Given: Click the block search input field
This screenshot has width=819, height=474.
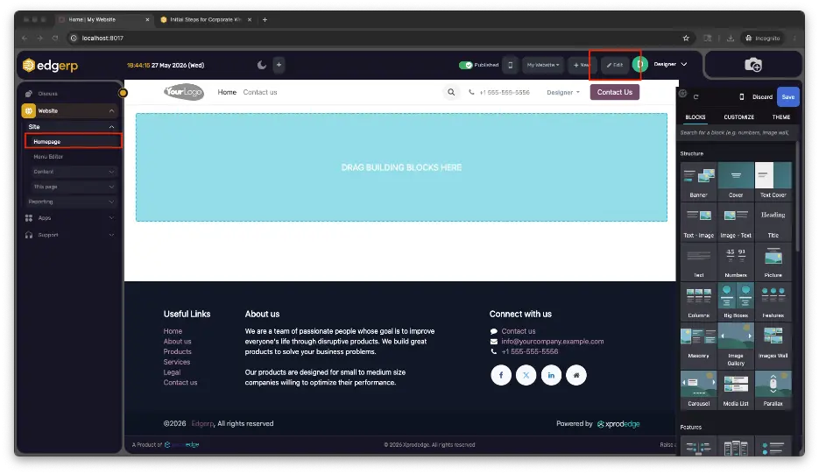Looking at the screenshot, I should click(736, 133).
